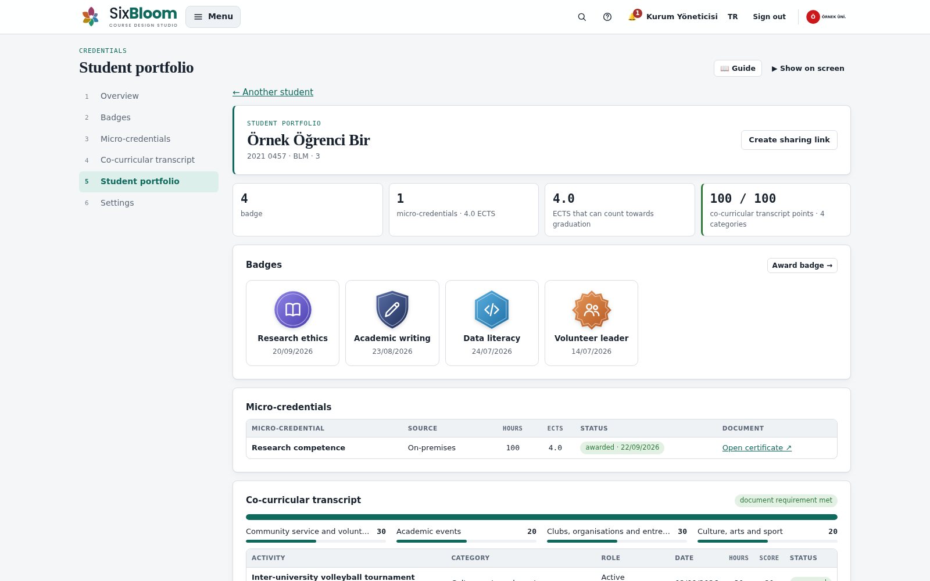Click Culture, arts and sport label
The image size is (930, 581).
click(740, 531)
